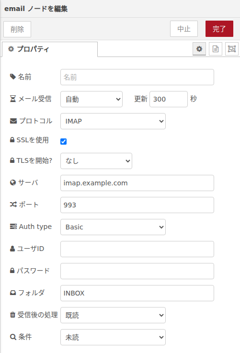Image resolution: width=240 pixels, height=353 pixels.
Task: Click trash icon beside 受信後の処理
Action: pyautogui.click(x=12, y=315)
